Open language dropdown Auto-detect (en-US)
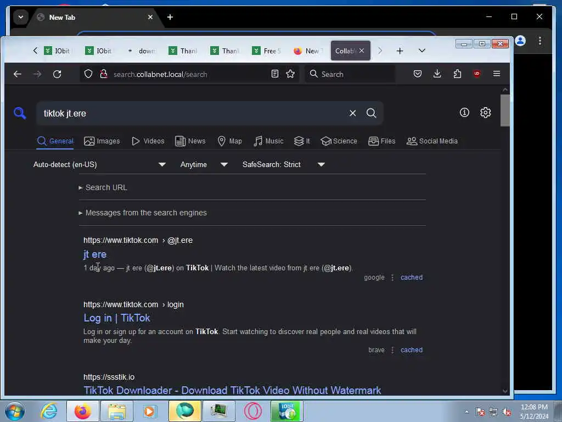Image resolution: width=562 pixels, height=422 pixels. [100, 165]
